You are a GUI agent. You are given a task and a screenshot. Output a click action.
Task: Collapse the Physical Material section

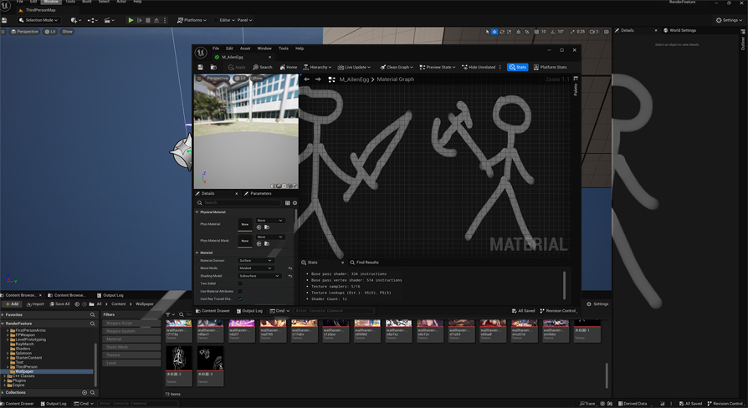point(197,212)
